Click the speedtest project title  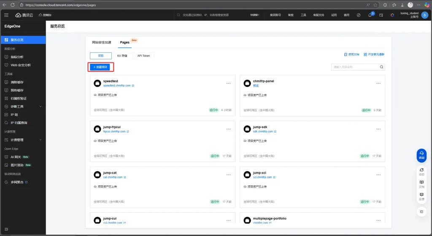[x=111, y=81]
